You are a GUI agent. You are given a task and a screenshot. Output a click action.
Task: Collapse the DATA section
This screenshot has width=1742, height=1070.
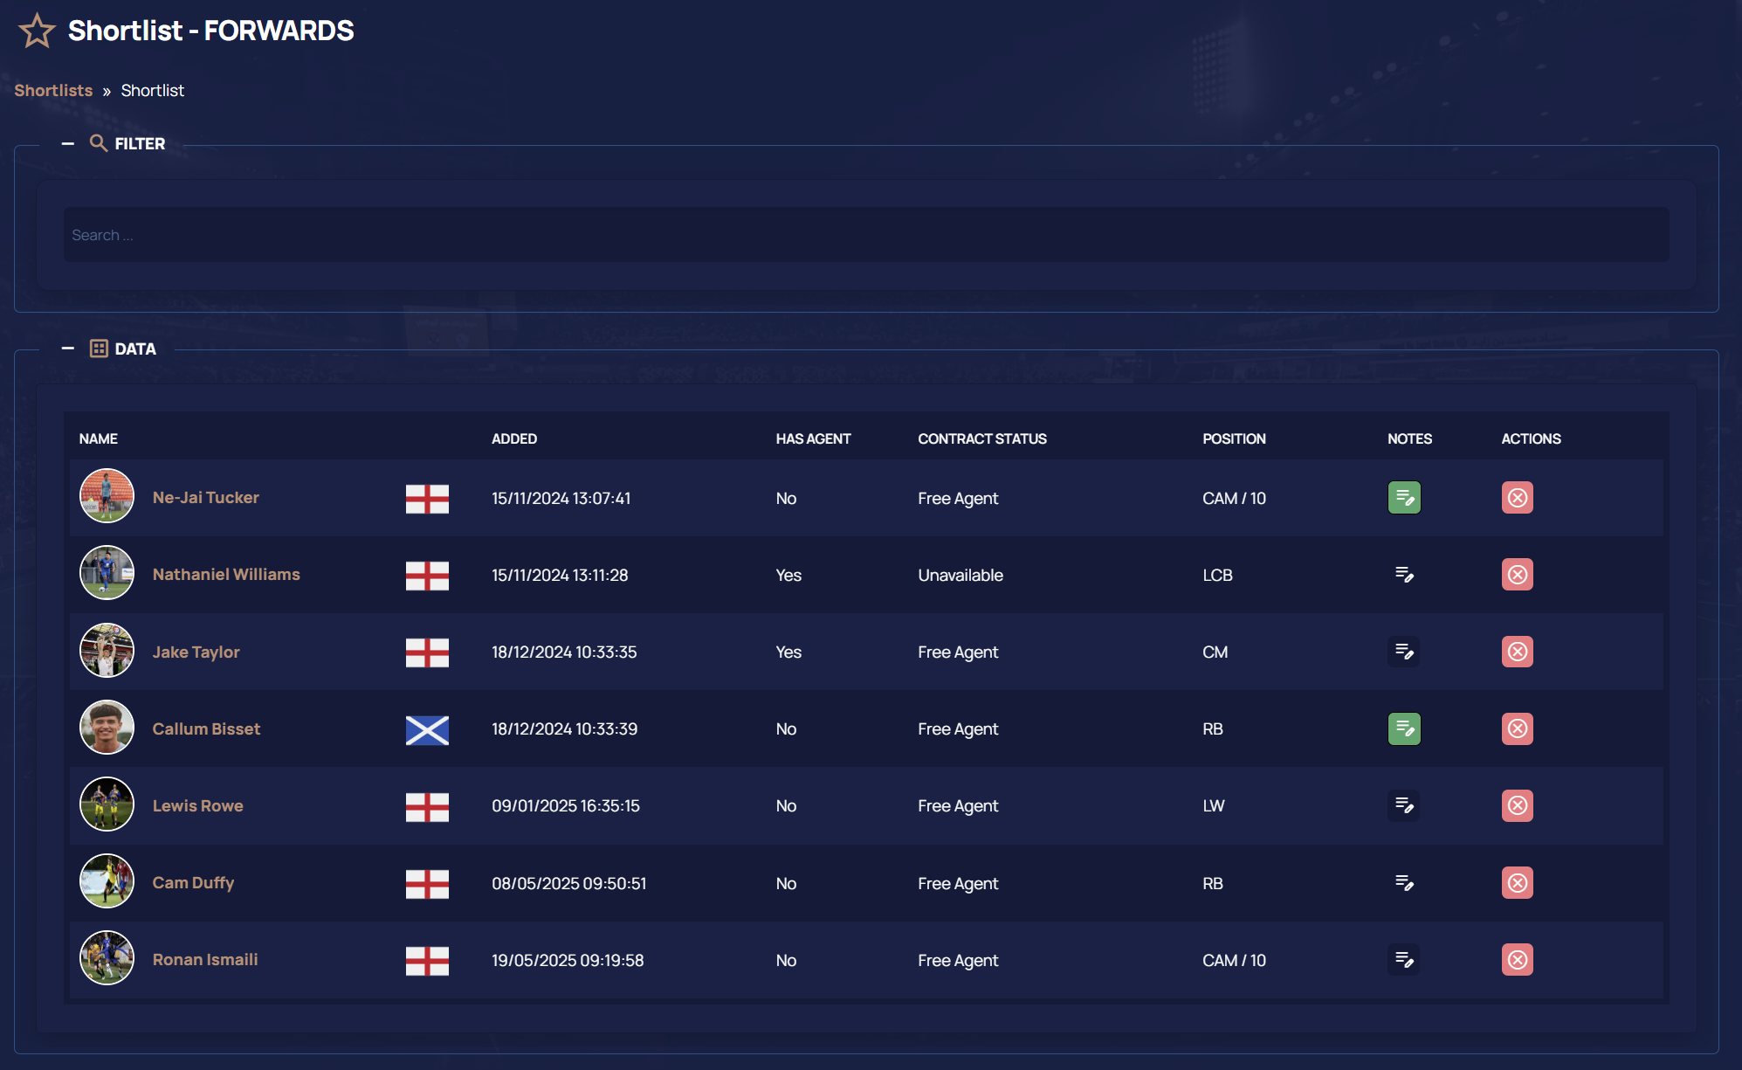(67, 348)
